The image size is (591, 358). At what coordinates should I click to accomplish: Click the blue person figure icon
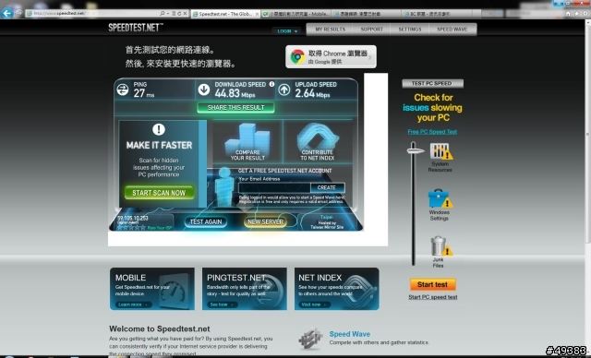pyautogui.click(x=223, y=187)
